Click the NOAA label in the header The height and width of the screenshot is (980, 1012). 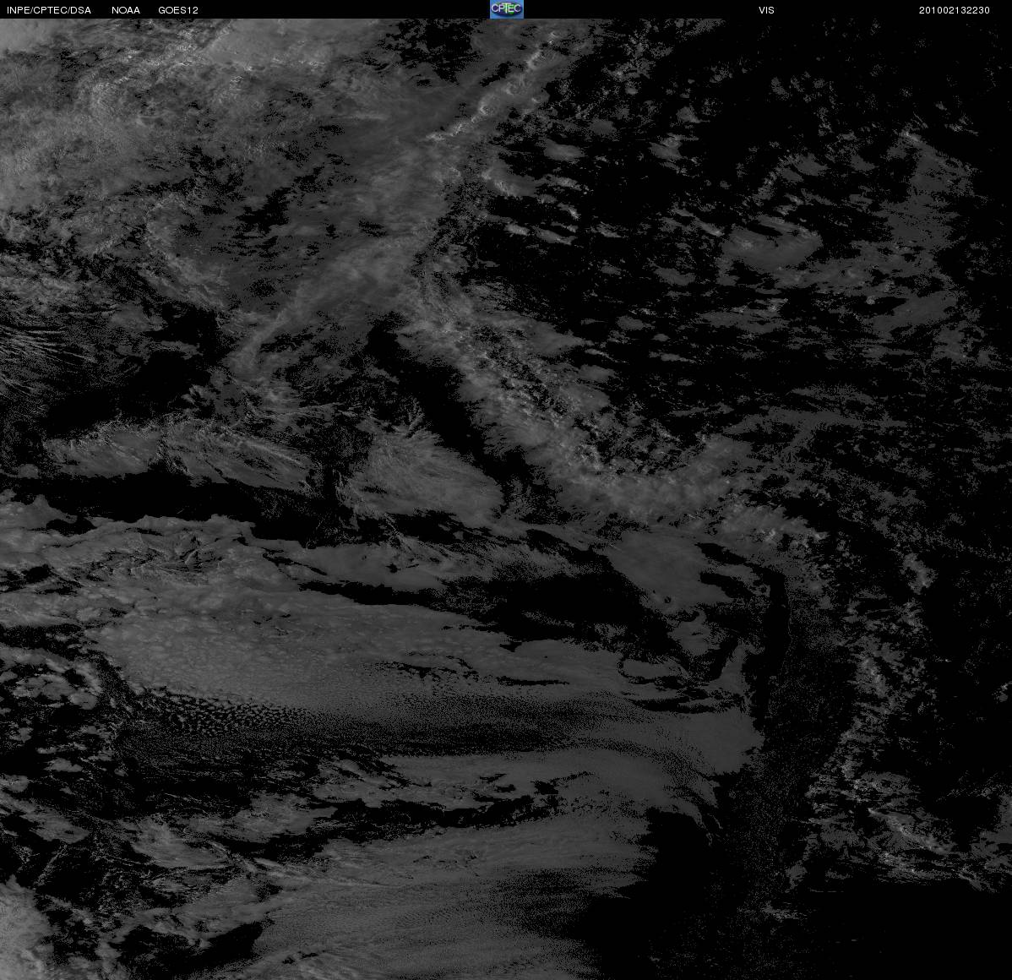pos(126,10)
